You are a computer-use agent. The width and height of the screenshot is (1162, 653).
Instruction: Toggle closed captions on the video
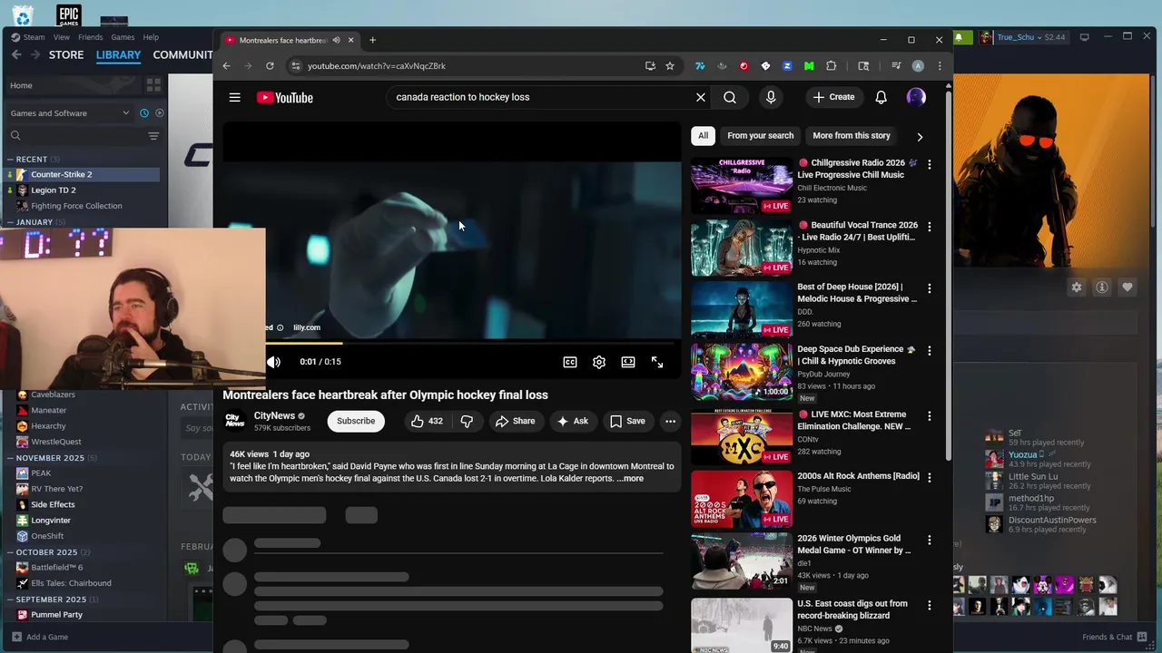click(x=570, y=362)
